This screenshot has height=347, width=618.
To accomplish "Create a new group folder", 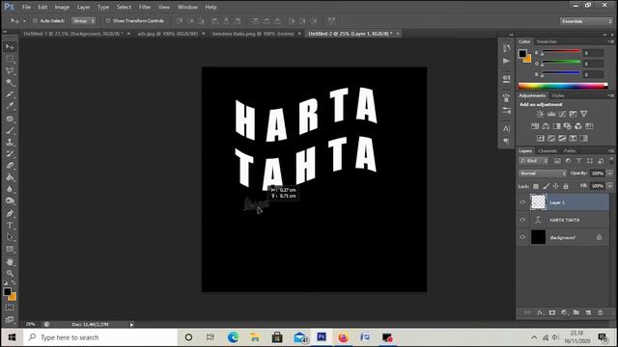I will coord(576,312).
